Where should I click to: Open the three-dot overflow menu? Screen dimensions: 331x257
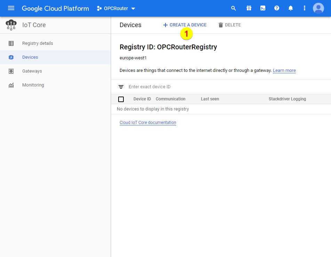pyautogui.click(x=304, y=8)
